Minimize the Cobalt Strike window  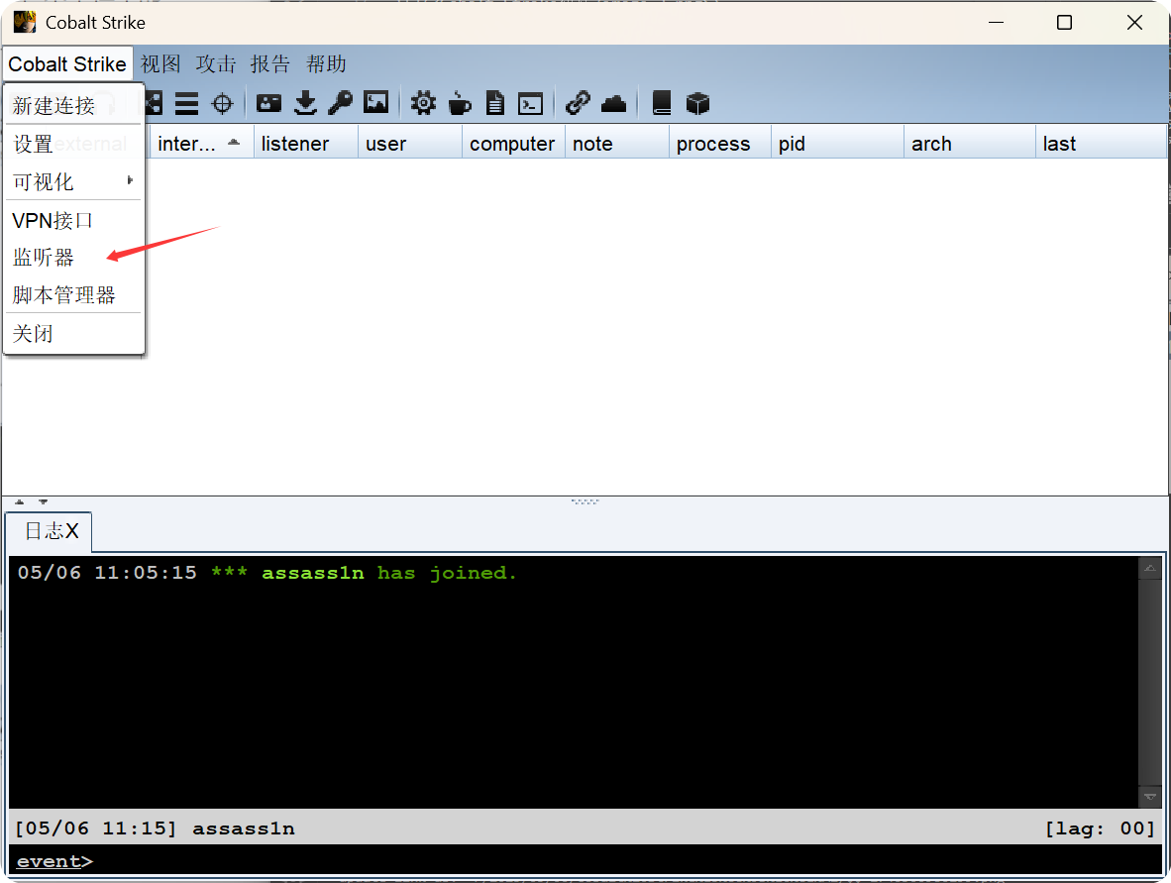pyautogui.click(x=997, y=23)
